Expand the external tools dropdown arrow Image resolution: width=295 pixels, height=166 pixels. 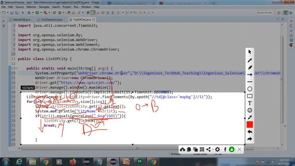(x=49, y=12)
